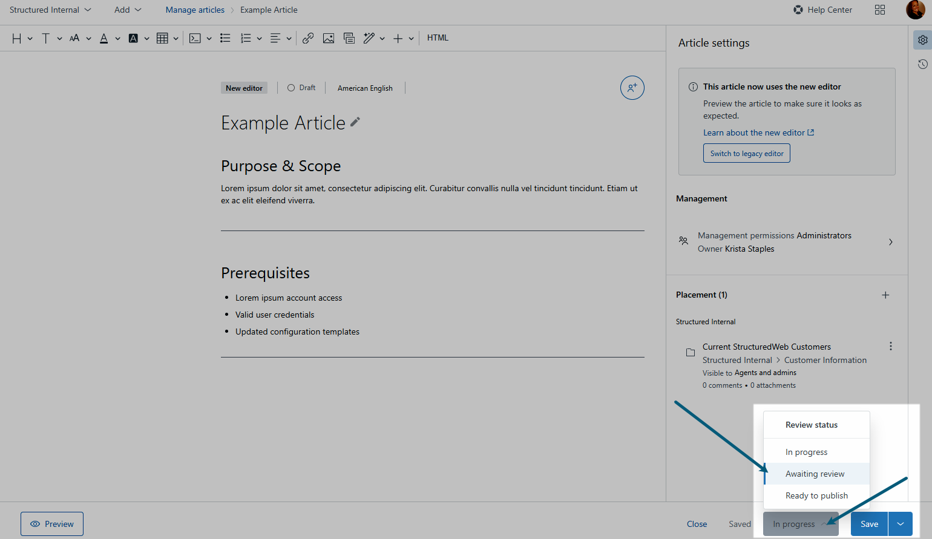Open the insert table tool
Viewport: 932px width, 539px height.
162,38
